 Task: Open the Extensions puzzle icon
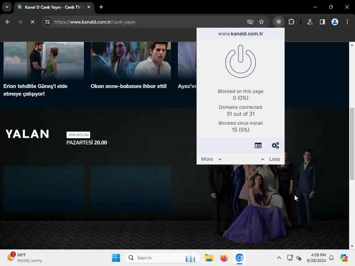pyautogui.click(x=291, y=22)
